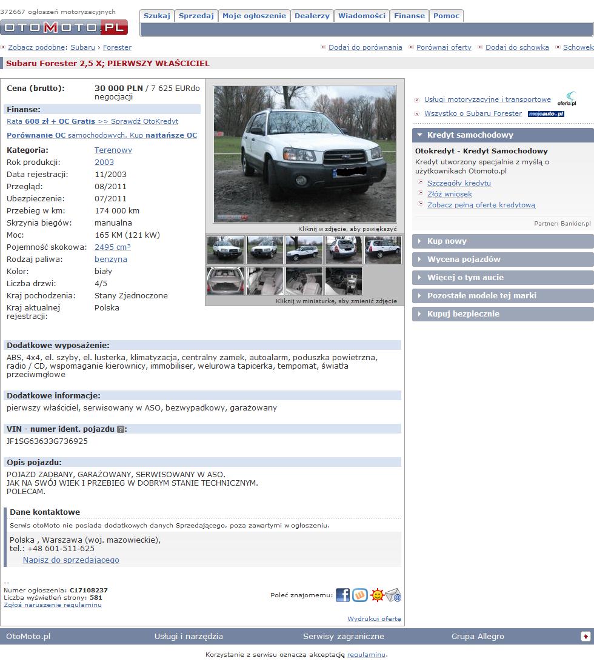Open the Dealerzy tab

[x=312, y=16]
